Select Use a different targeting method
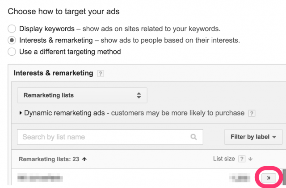Image resolution: width=286 pixels, height=188 pixels. click(12, 52)
